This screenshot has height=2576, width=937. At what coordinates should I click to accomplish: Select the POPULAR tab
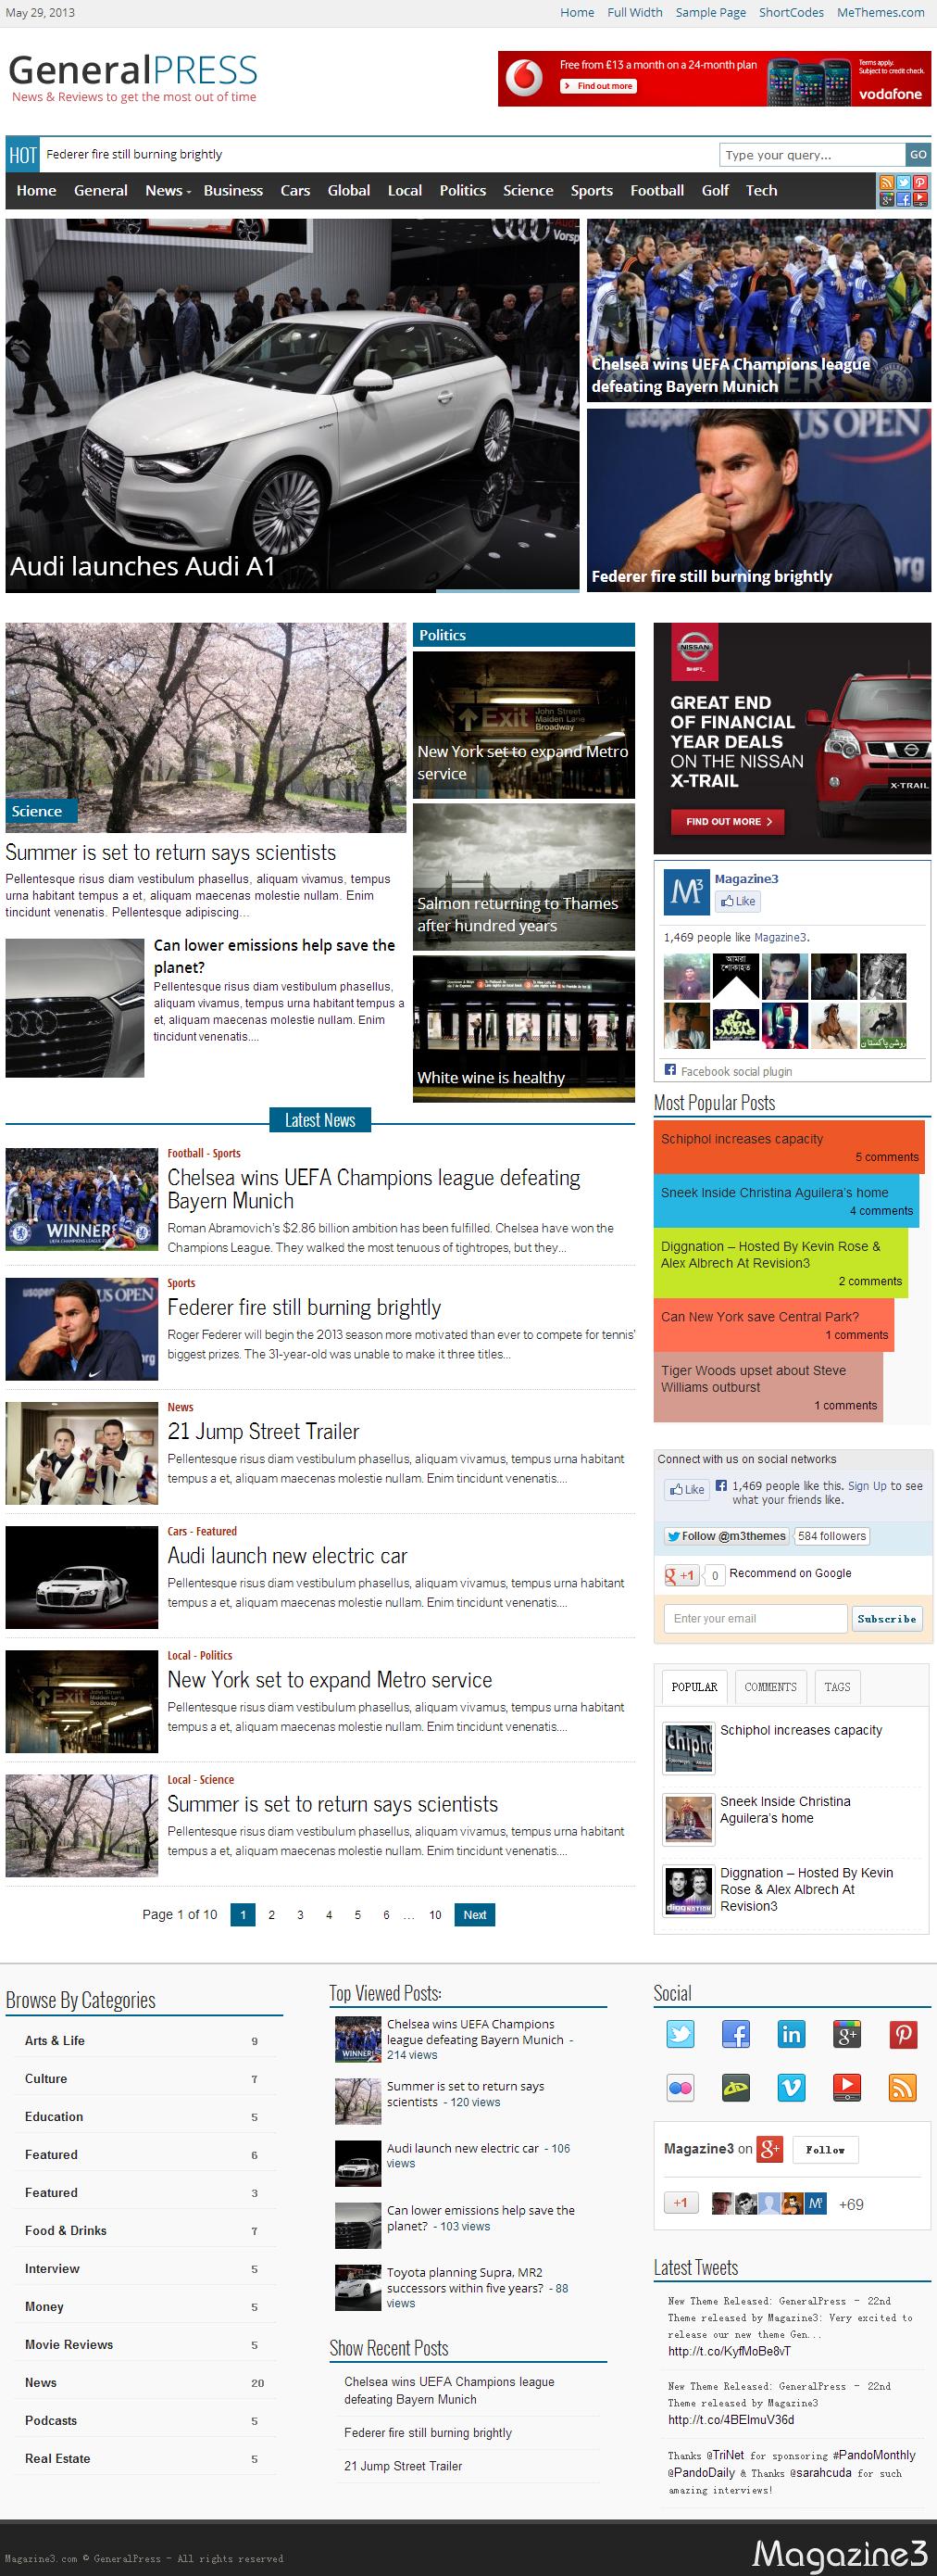pyautogui.click(x=694, y=1687)
